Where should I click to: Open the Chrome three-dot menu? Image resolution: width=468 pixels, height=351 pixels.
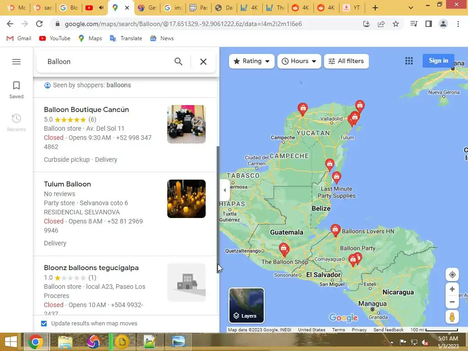coord(458,24)
